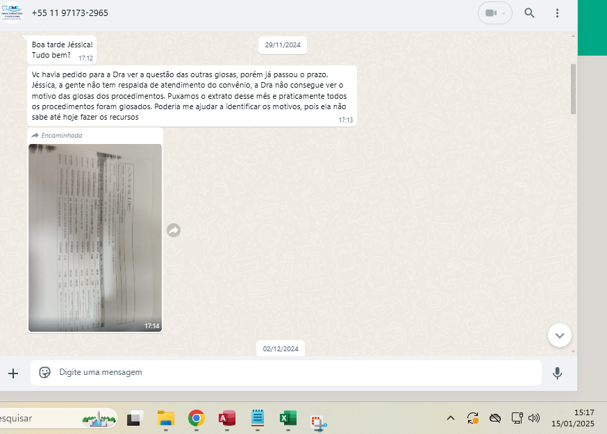The height and width of the screenshot is (434, 607).
Task: Click the sync status tray icon
Action: 473,418
